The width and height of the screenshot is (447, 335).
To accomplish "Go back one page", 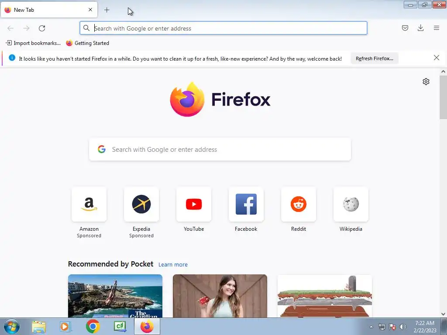I will click(10, 28).
